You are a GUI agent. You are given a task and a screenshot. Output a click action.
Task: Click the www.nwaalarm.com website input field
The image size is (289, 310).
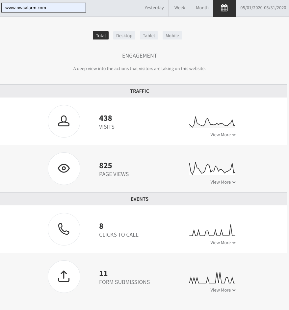(43, 8)
